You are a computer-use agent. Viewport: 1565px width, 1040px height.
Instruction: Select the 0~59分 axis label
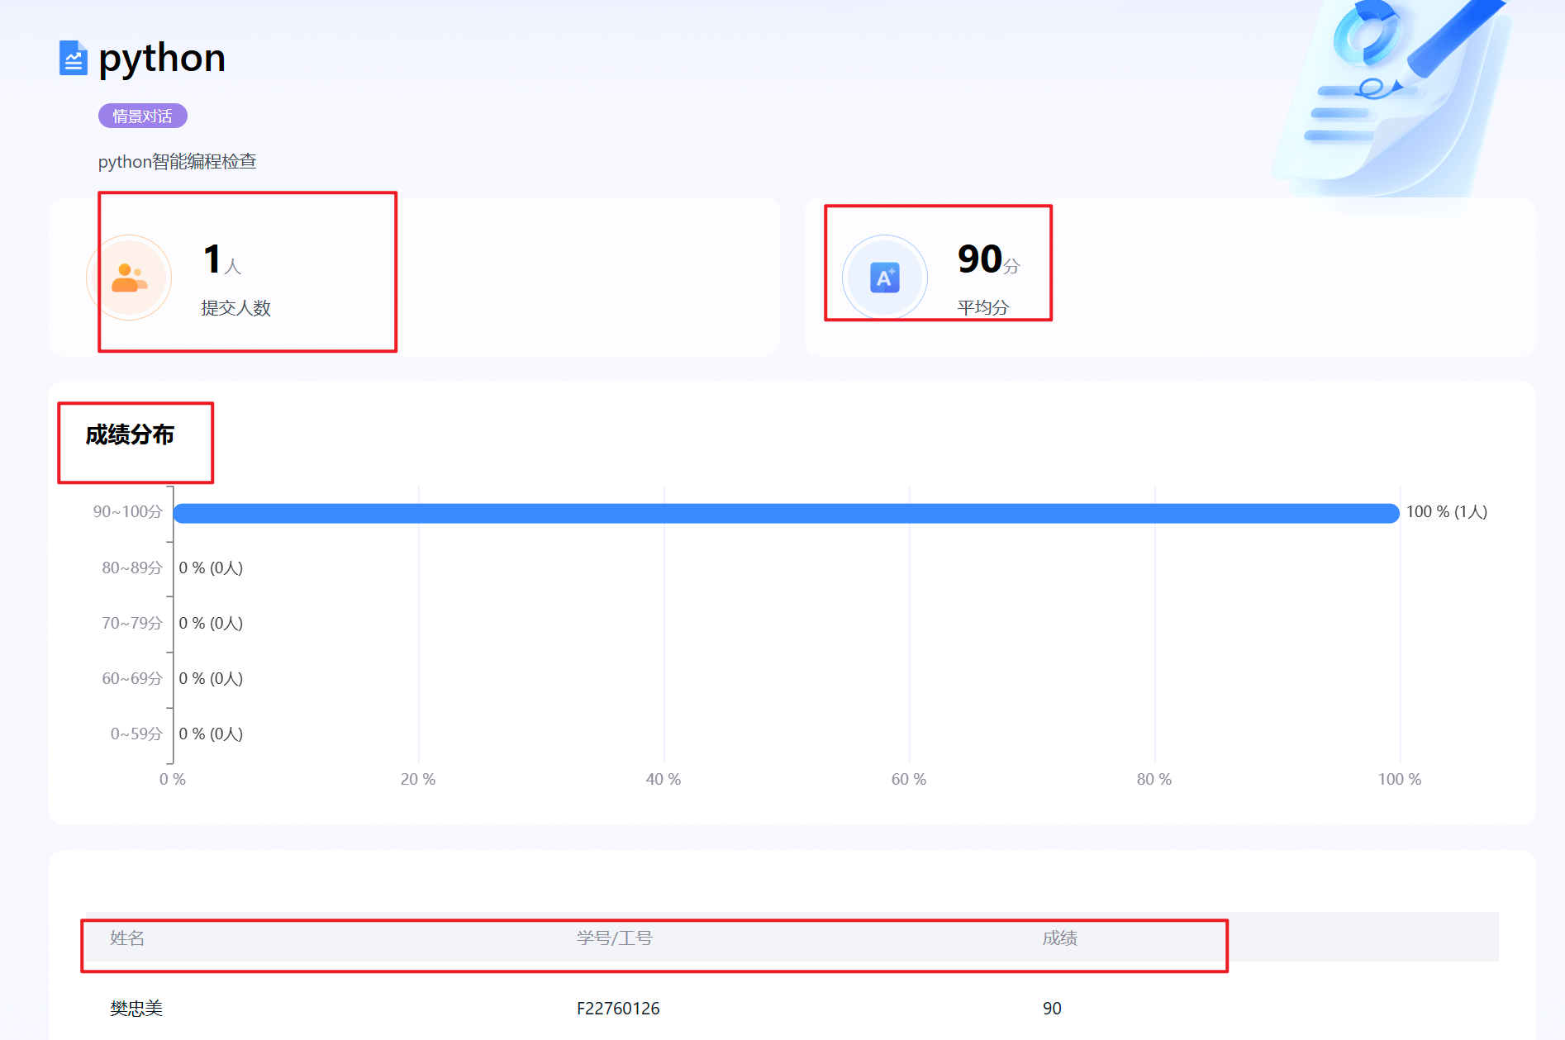click(136, 734)
